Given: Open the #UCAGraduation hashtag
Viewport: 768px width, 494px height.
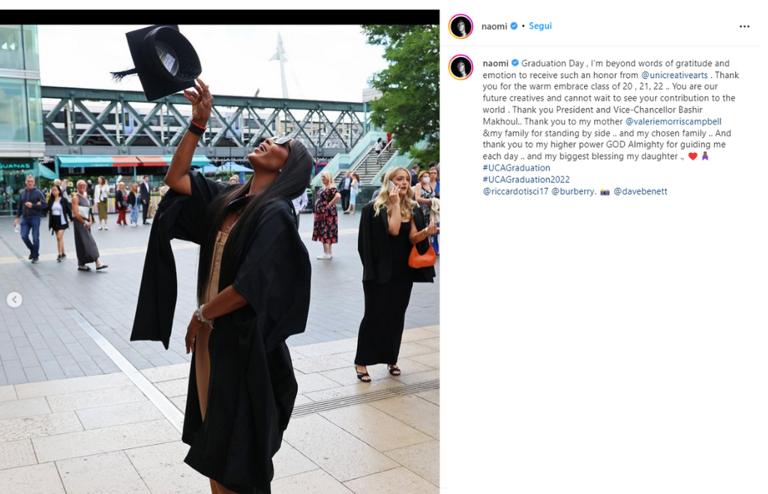Looking at the screenshot, I should point(516,168).
